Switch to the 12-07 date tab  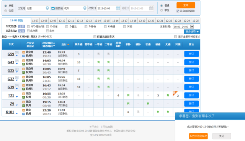pos(35,21)
